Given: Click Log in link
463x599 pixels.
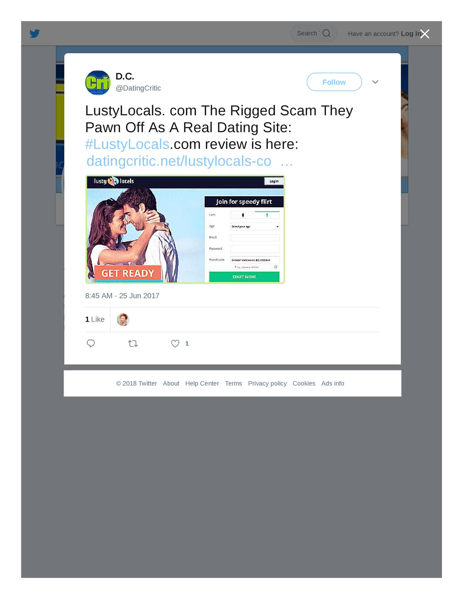Looking at the screenshot, I should tap(411, 34).
